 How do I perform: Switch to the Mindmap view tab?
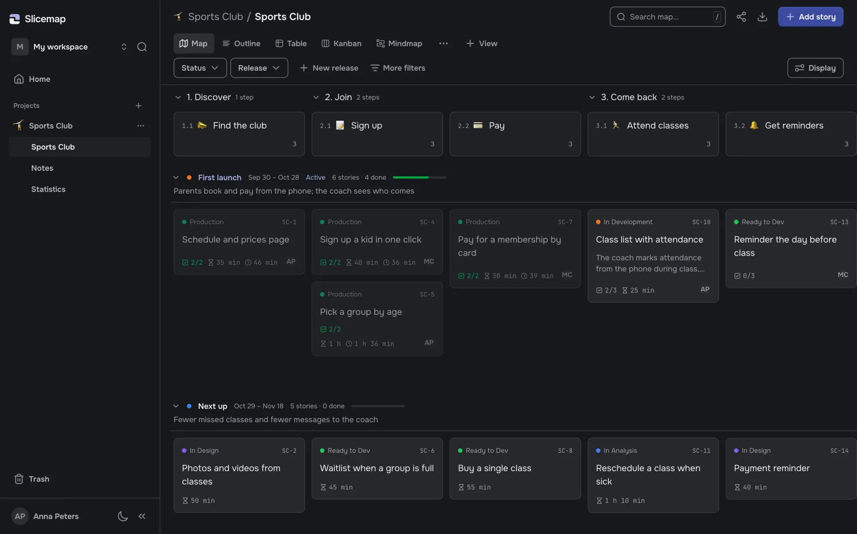coord(399,43)
